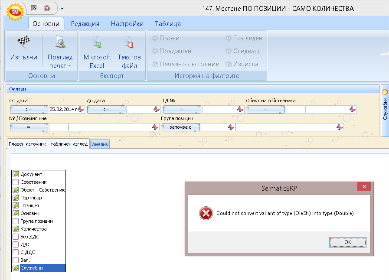Screen dimensions: 389x280
Task: Toggle the Количества column checkbox
Action: [x=16, y=229]
